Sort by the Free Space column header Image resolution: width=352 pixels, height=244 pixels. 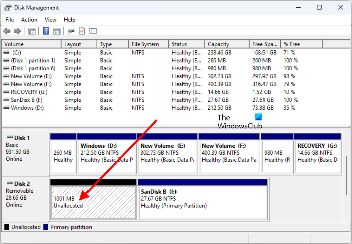(x=265, y=44)
